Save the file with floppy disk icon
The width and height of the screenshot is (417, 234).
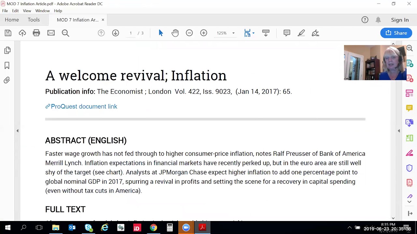tap(8, 33)
